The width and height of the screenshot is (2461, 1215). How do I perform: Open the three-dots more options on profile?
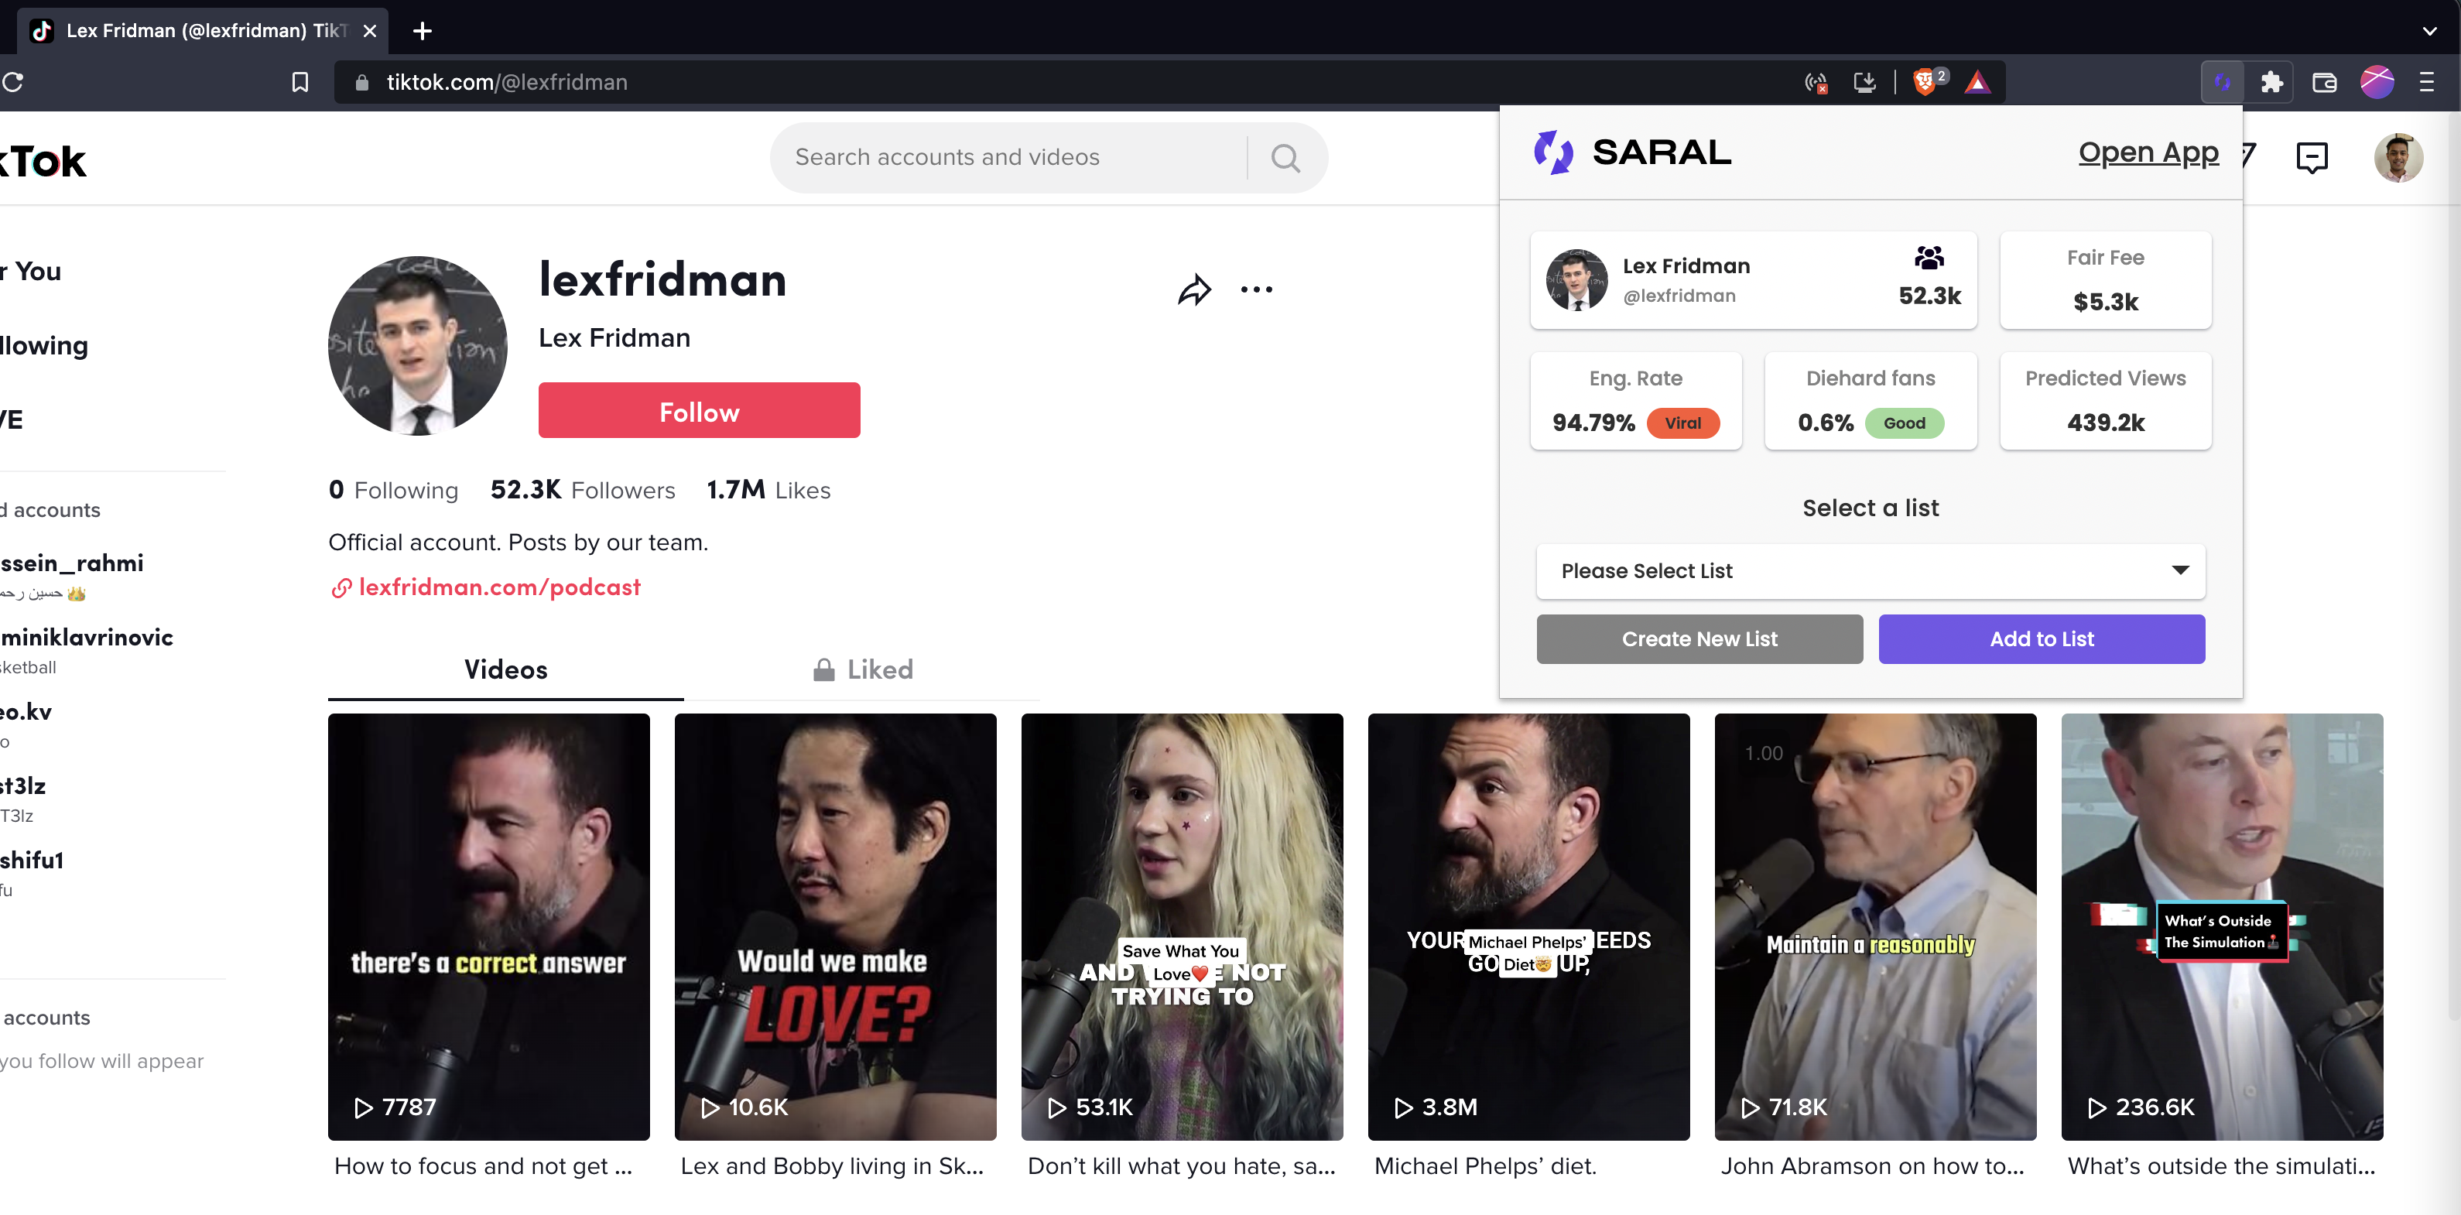[x=1256, y=289]
